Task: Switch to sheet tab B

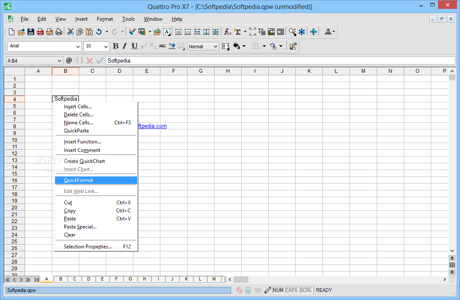Action: [61, 279]
